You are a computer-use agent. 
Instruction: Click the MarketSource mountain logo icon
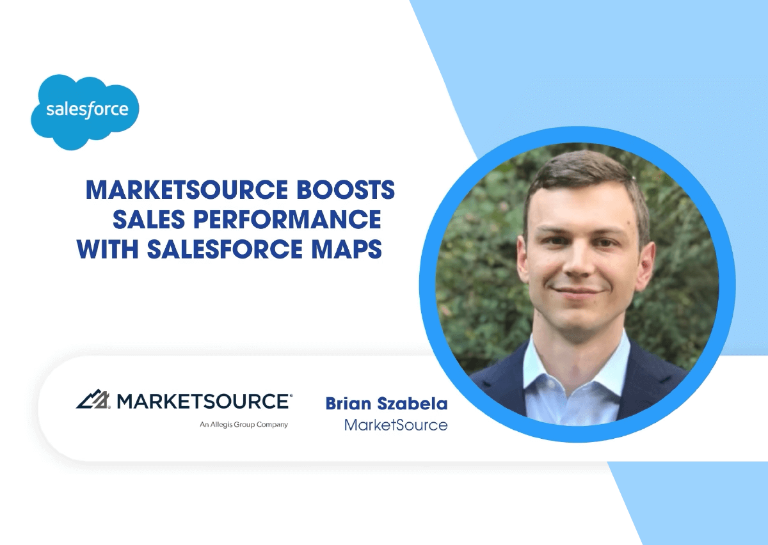(x=94, y=401)
